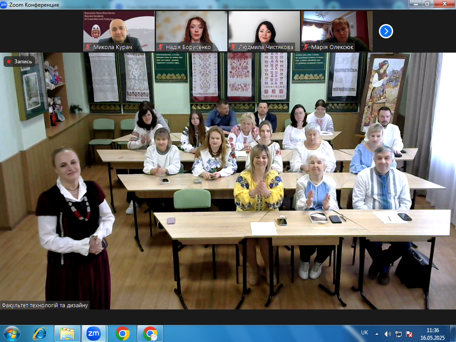Expand hidden system tray icons arrow

[377, 334]
